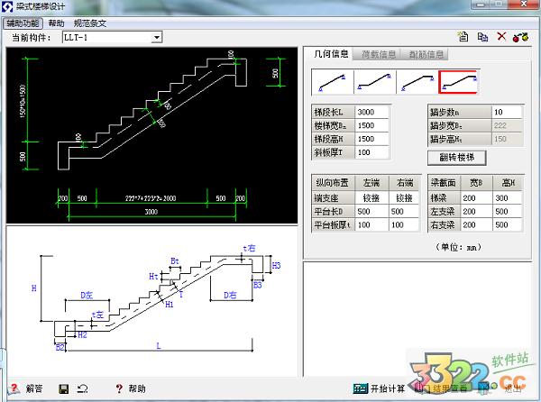Click the 开始计算 button
The width and height of the screenshot is (541, 402).
pyautogui.click(x=379, y=388)
